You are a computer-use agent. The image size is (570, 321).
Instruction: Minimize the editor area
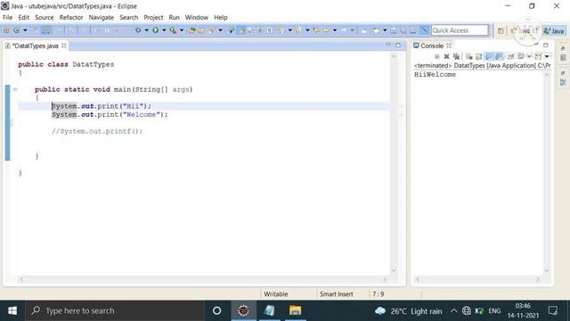[388, 45]
